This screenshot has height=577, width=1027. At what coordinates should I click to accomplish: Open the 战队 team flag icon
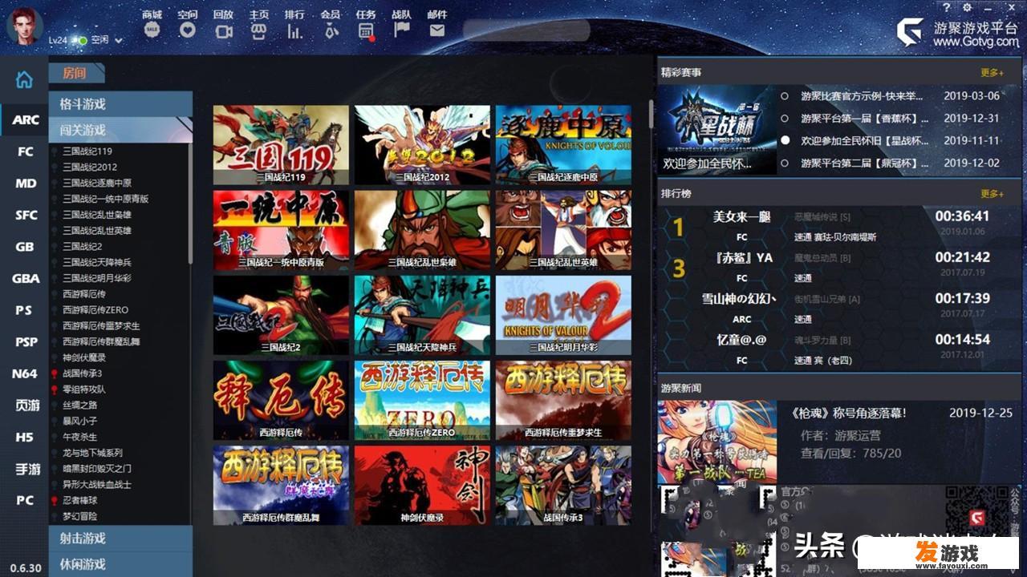tap(401, 30)
